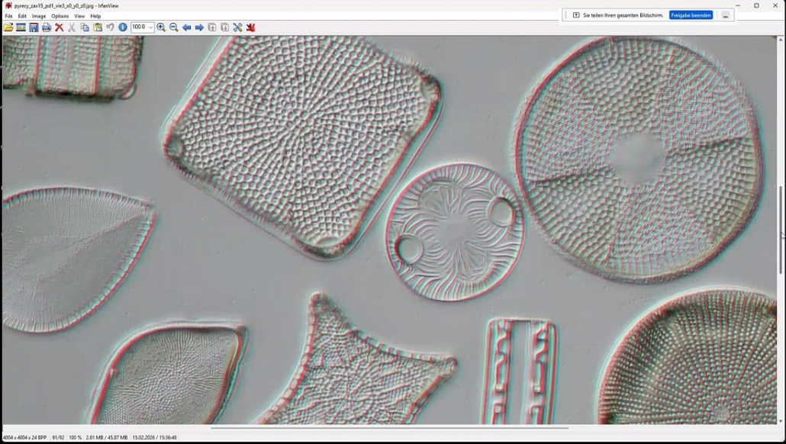
Task: Zoom in with the magnifier plus icon
Action: pos(161,27)
